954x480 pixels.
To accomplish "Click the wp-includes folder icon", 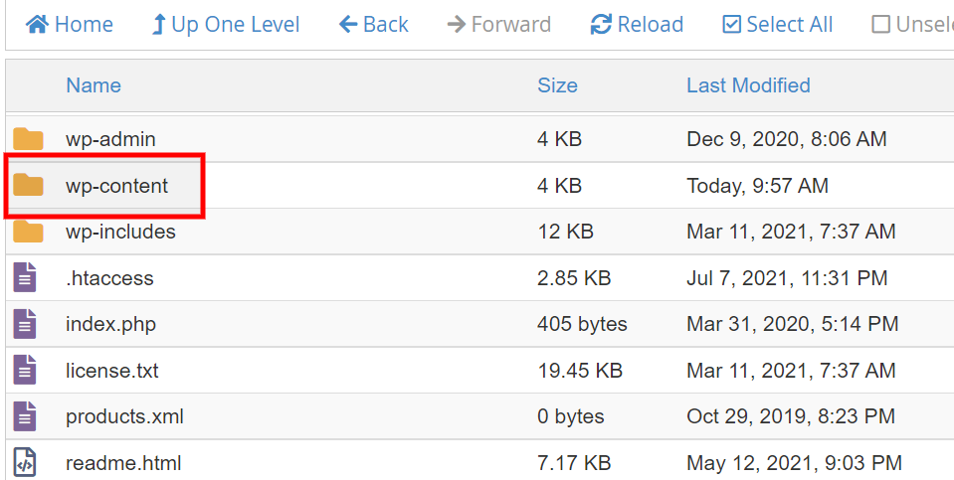I will click(x=28, y=232).
